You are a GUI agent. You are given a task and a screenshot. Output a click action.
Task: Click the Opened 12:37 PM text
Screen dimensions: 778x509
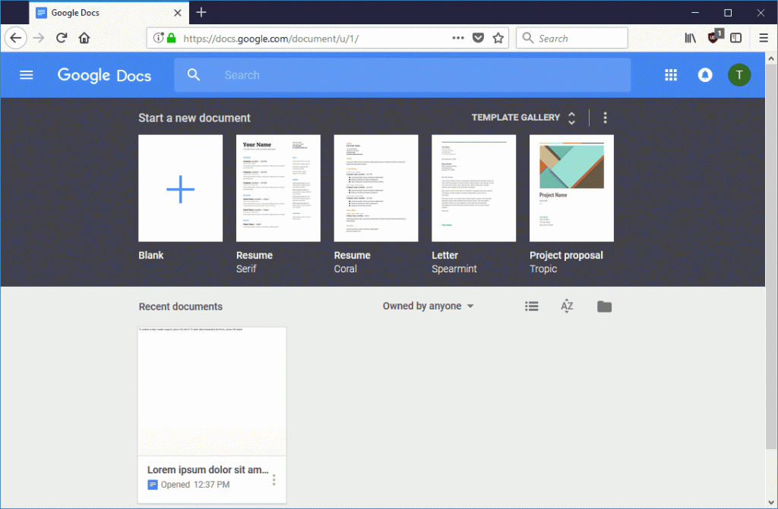(195, 485)
